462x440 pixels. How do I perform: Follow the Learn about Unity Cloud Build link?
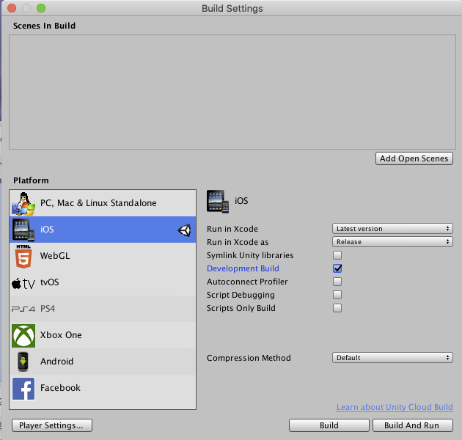(395, 407)
